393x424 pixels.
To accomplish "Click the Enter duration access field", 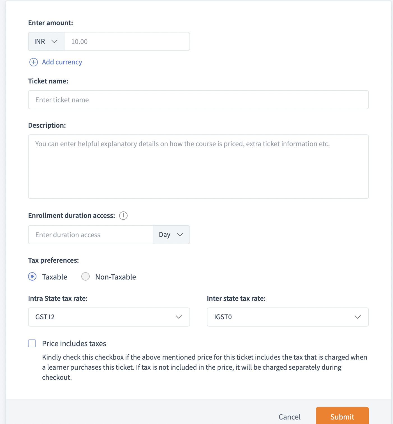I will tap(91, 235).
